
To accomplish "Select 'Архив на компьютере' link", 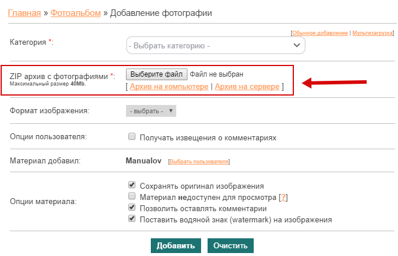I will coord(169,87).
